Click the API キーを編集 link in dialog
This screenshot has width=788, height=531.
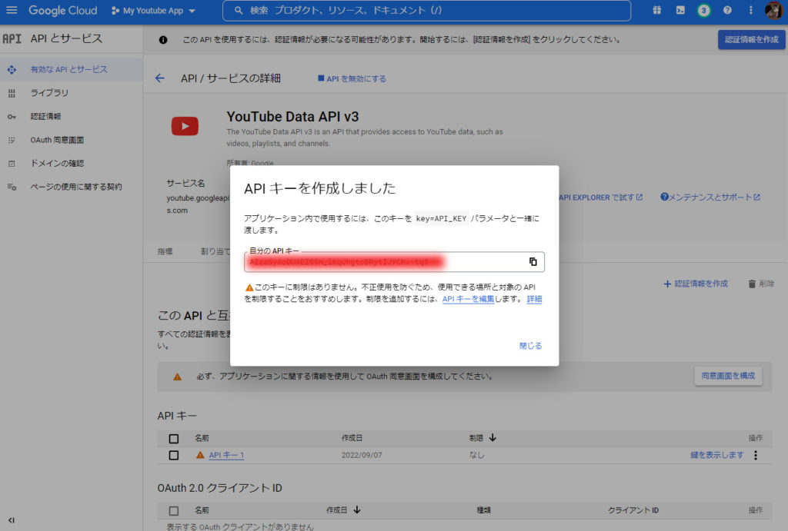coord(468,299)
